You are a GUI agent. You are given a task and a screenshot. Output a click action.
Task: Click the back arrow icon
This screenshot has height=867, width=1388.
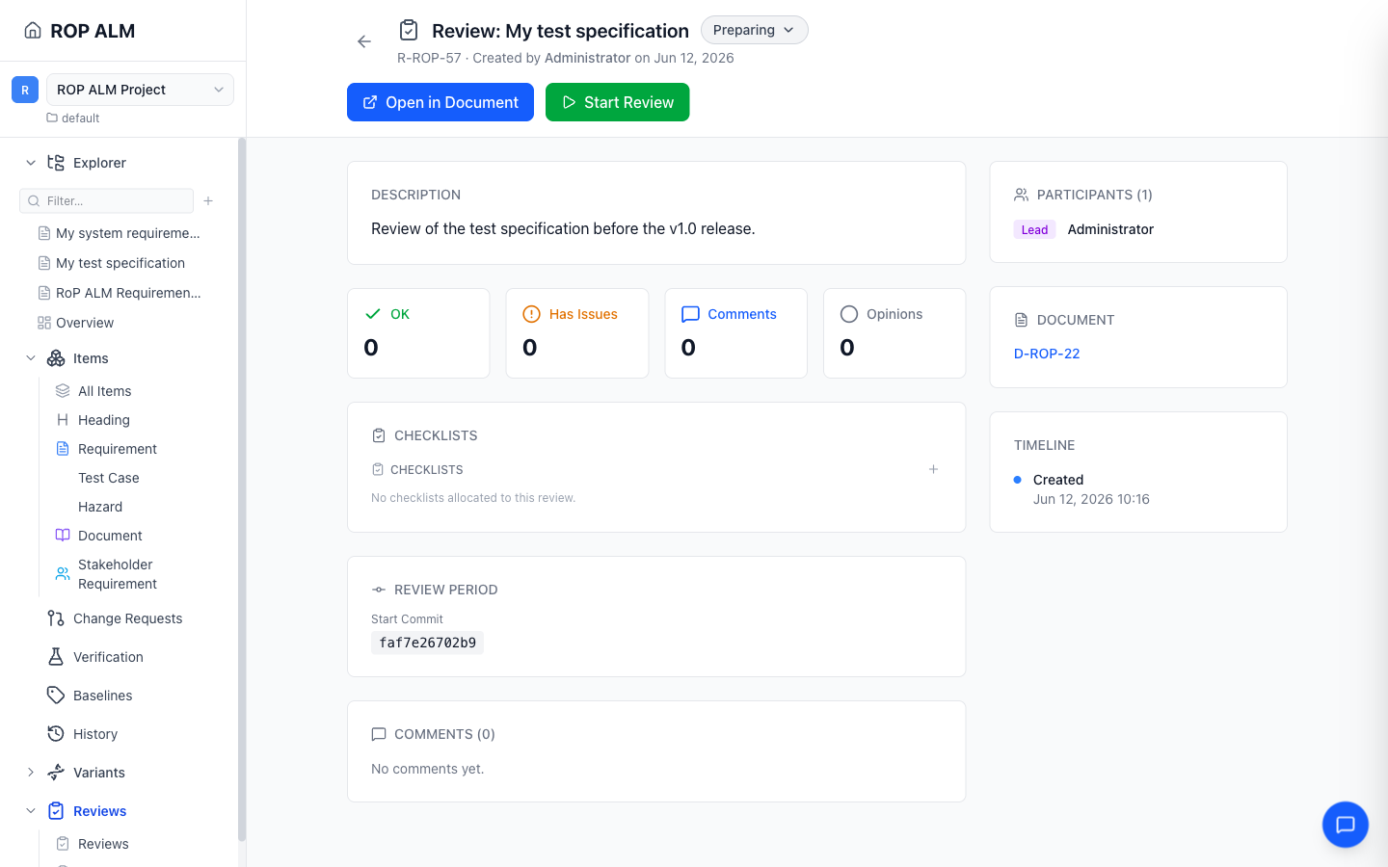(x=364, y=41)
